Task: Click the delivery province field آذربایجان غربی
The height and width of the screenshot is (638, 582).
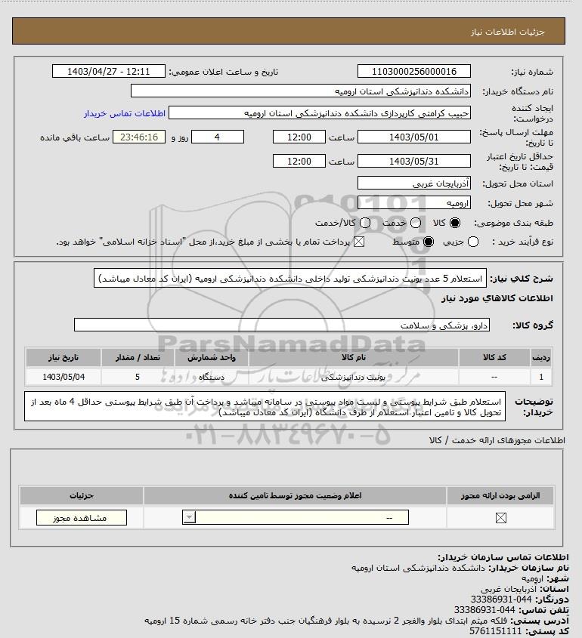Action: tap(413, 183)
